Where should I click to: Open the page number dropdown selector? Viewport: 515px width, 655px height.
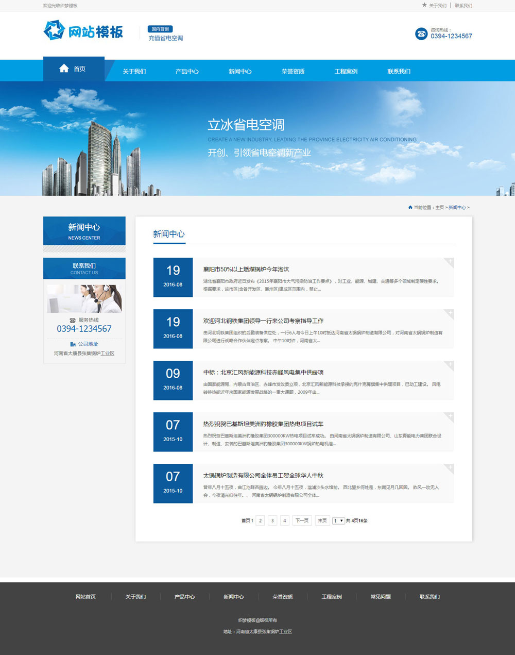coord(338,520)
